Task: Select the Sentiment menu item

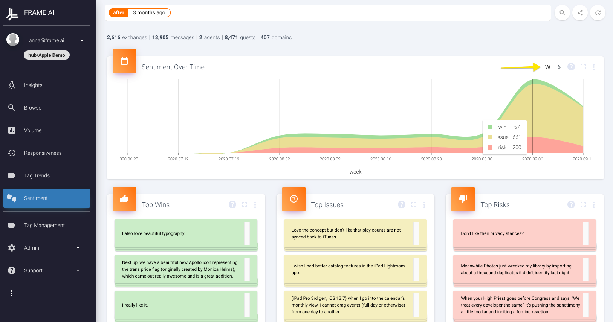Action: click(47, 198)
